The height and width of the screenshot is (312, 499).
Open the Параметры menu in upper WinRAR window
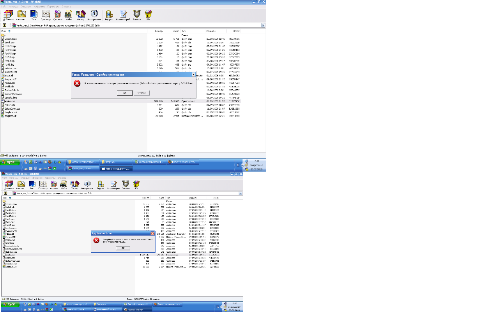(53, 6)
